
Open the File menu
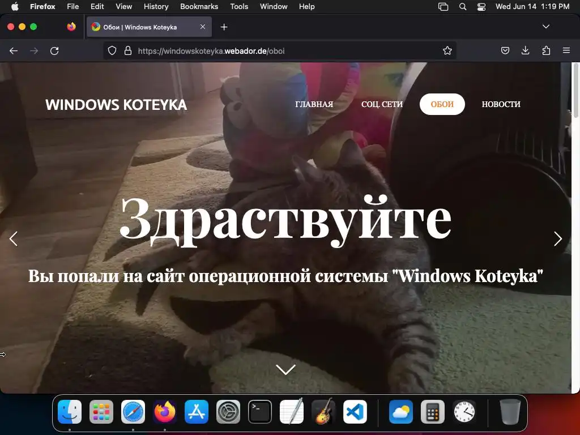[73, 6]
